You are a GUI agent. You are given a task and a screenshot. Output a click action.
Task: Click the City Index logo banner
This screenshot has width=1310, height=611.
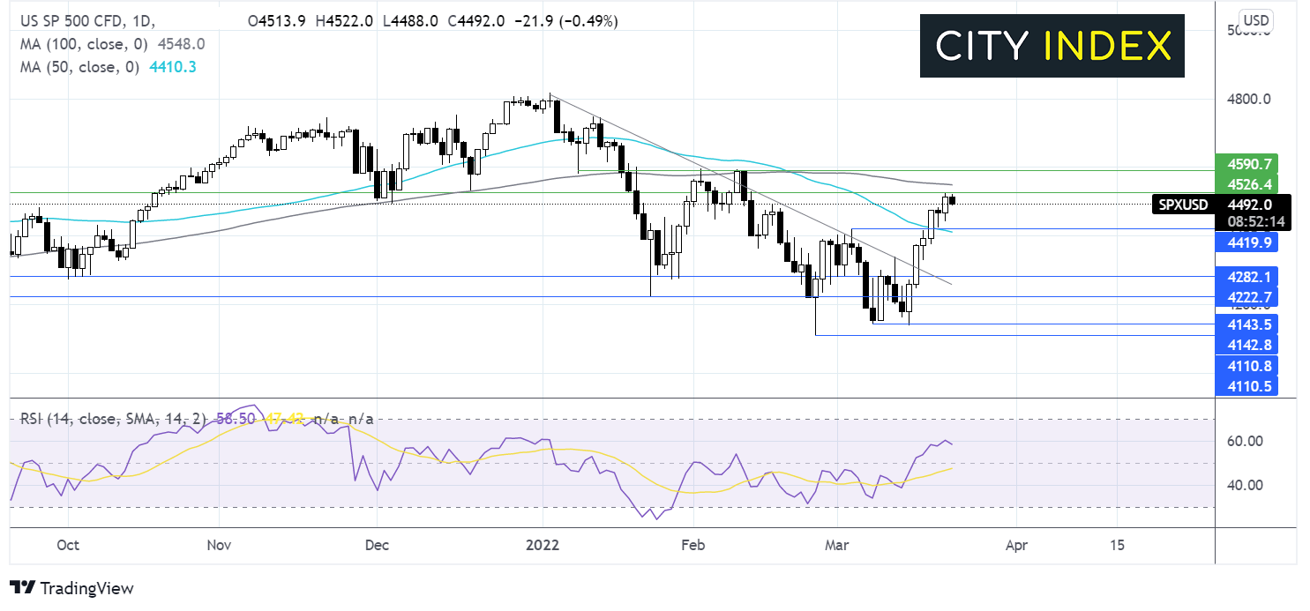(1052, 46)
